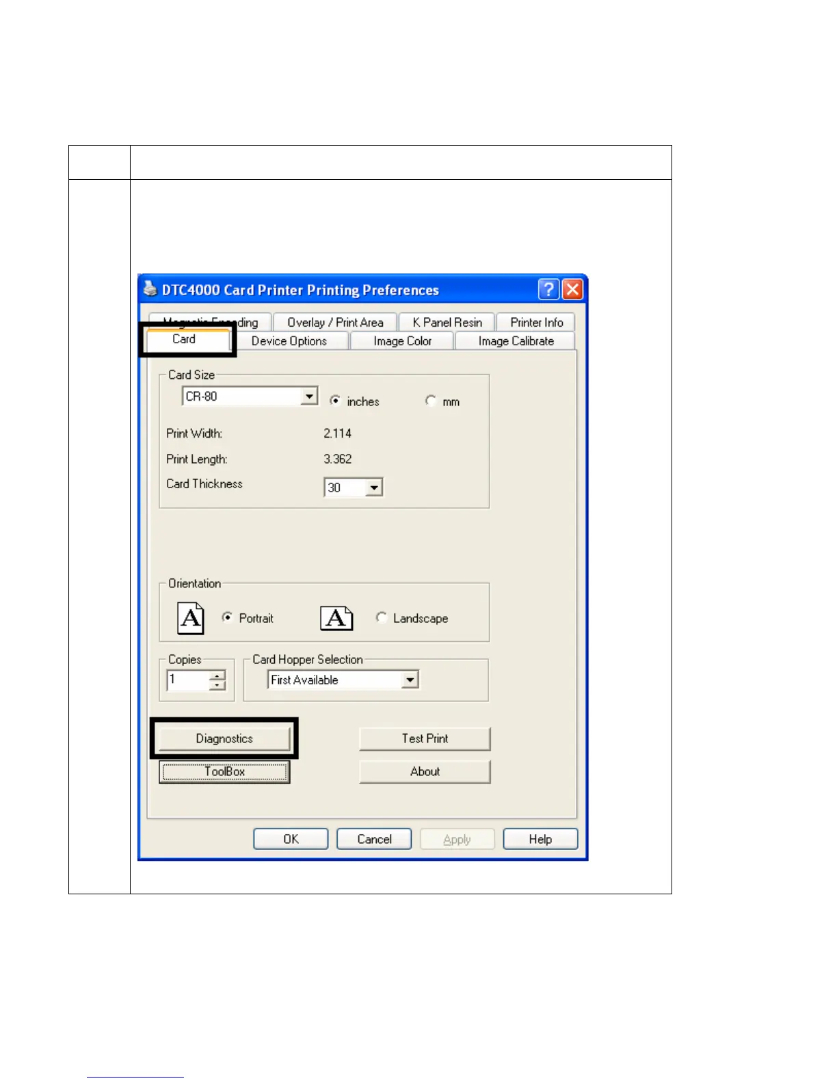Click the question mark help icon
The width and height of the screenshot is (837, 1083).
[x=548, y=289]
